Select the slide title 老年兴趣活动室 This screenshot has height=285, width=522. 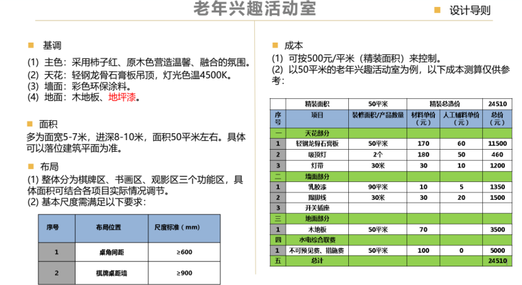point(254,10)
